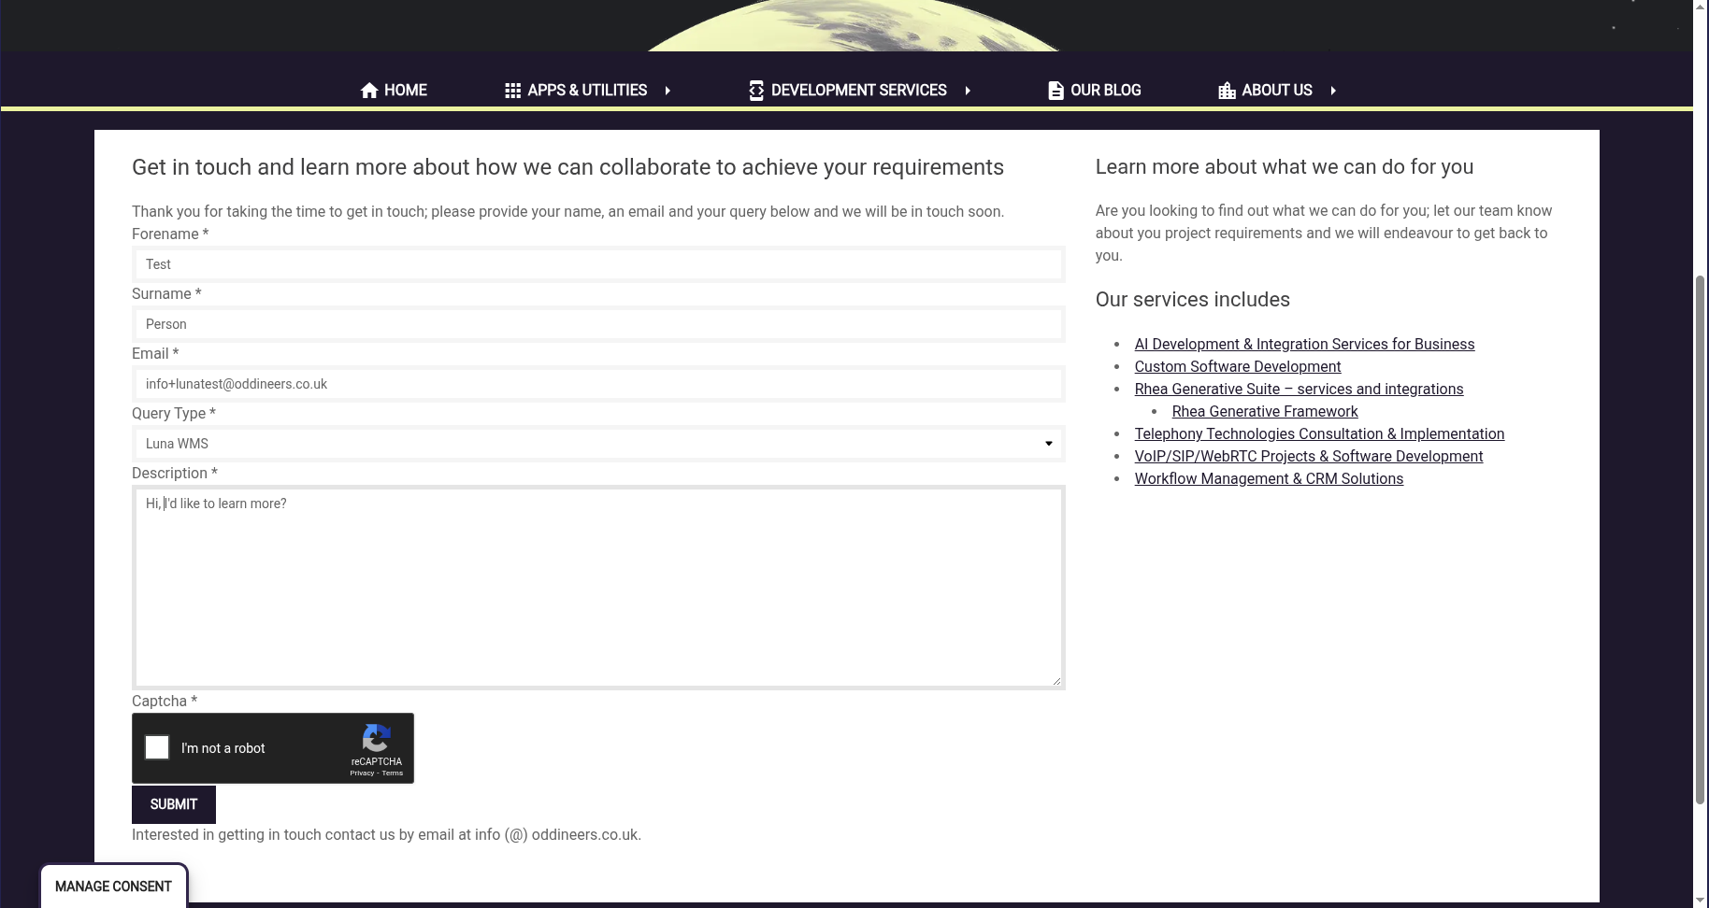
Task: Open the Query Type dropdown
Action: 598,444
